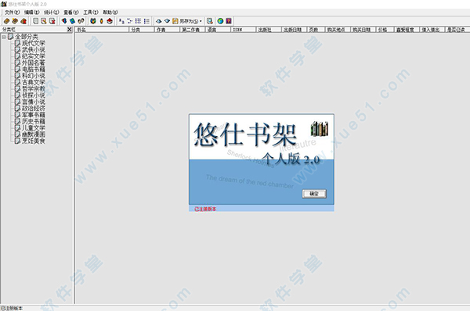Sort by 分类 column header
This screenshot has width=470, height=311.
(142, 30)
